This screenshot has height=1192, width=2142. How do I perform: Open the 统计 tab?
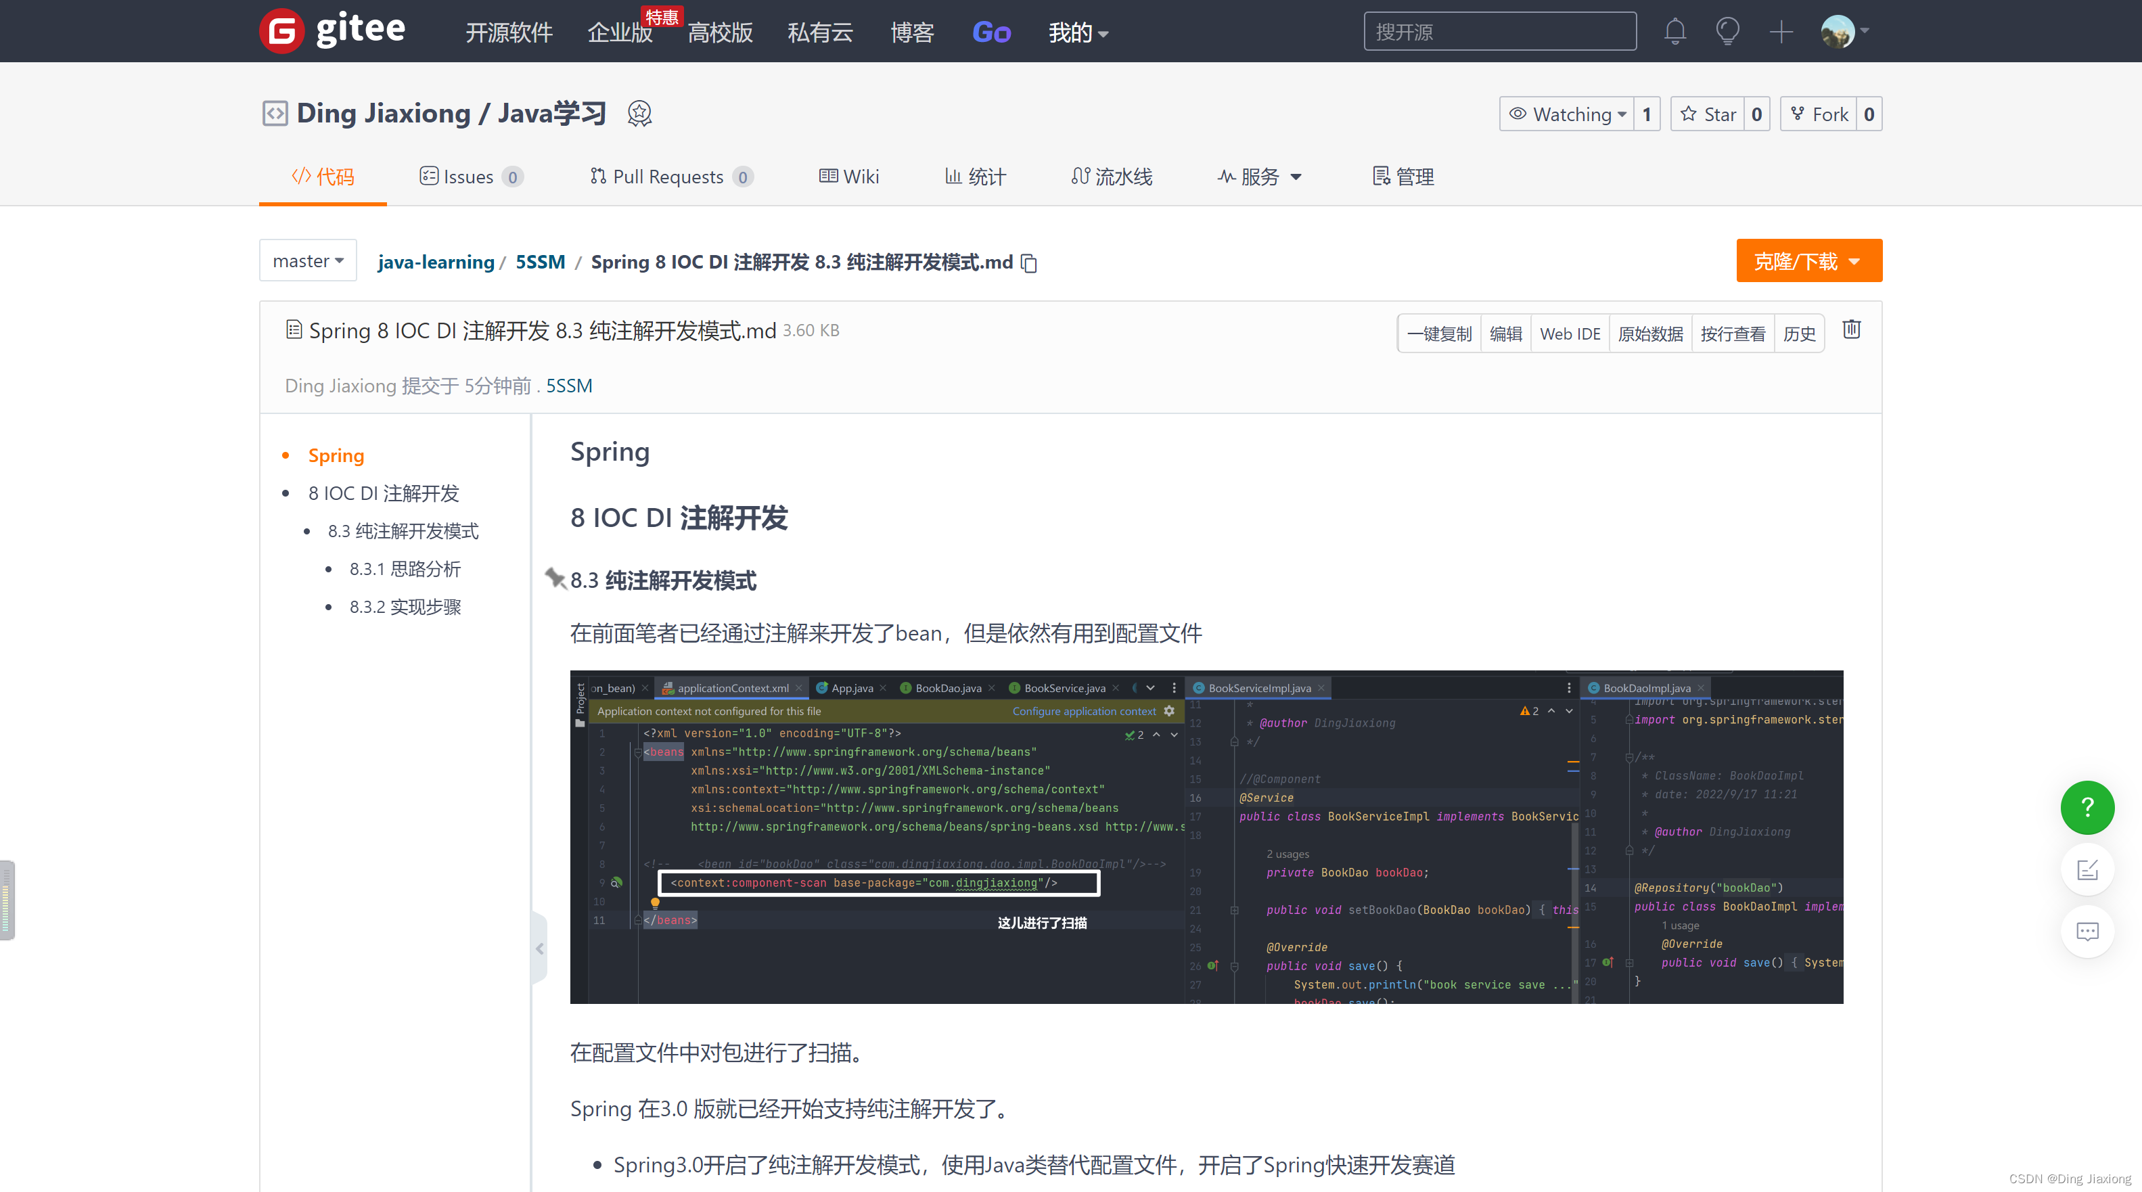(x=976, y=177)
